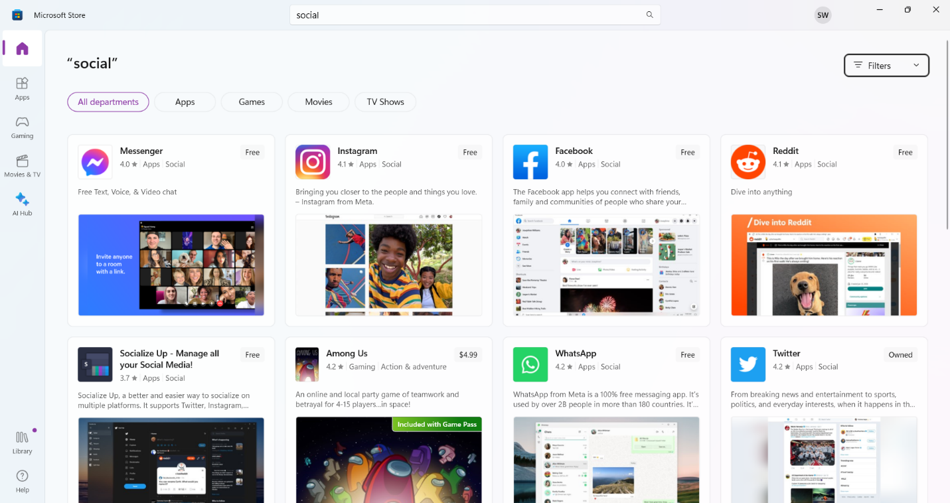Open Movies & TV section in sidebar
The image size is (950, 503).
22,165
